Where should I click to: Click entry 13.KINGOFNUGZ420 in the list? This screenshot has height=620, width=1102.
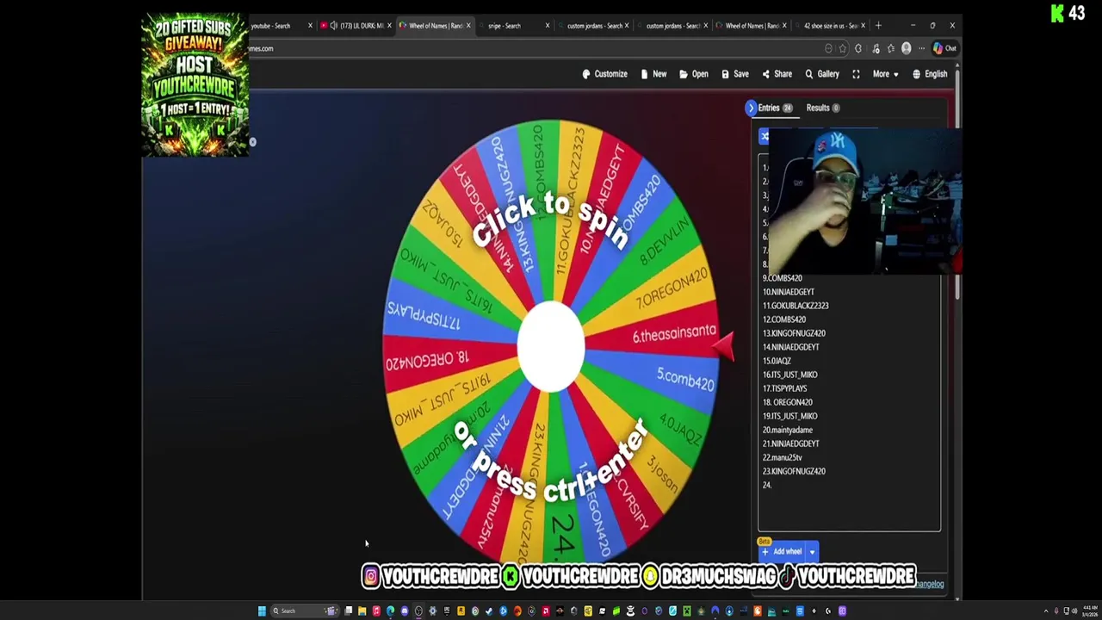794,333
